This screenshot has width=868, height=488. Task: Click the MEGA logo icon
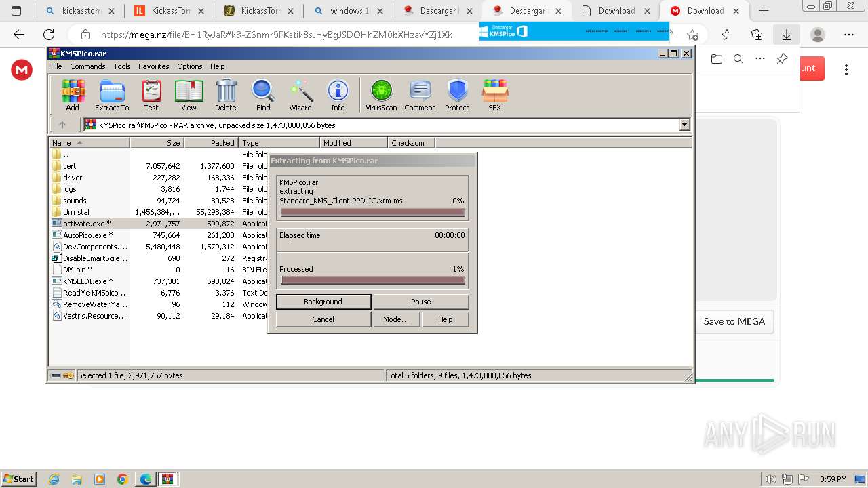point(22,69)
